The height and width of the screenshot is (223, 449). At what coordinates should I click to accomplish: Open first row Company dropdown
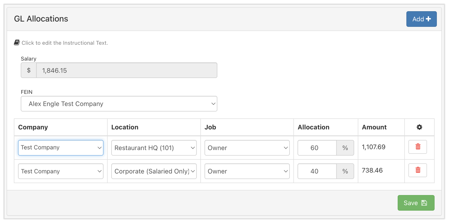pos(61,148)
